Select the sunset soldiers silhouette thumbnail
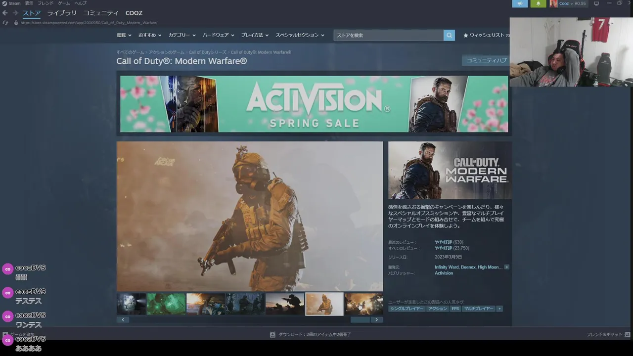 click(x=285, y=304)
